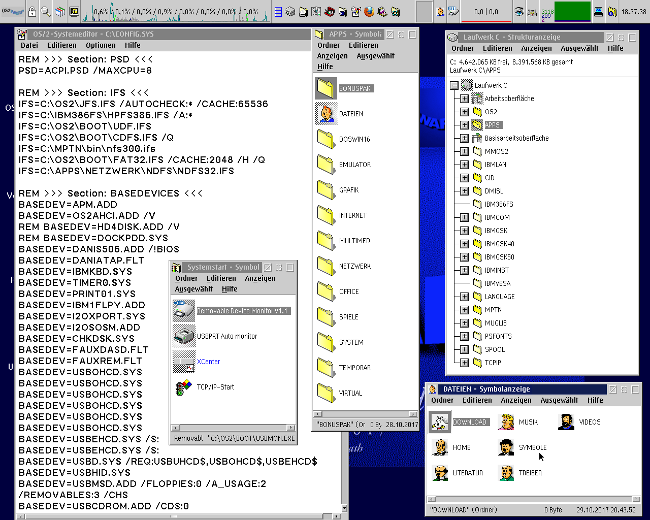The width and height of the screenshot is (650, 520).
Task: Open Datei menu in OS/2-Systemeditor
Action: pos(29,45)
